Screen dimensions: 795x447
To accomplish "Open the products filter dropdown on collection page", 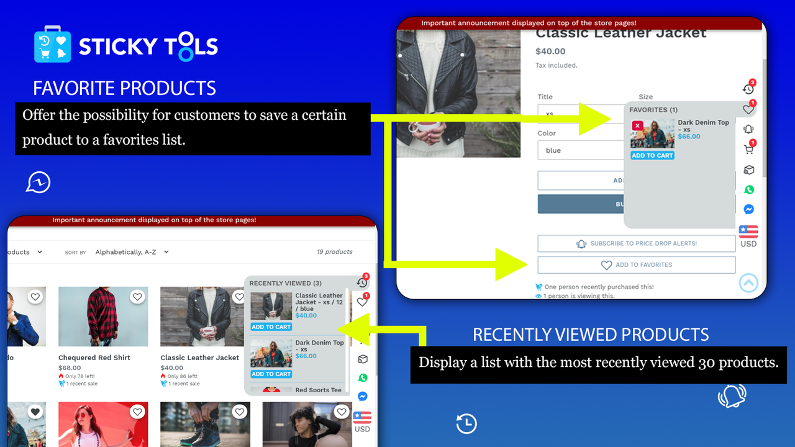I will click(25, 252).
